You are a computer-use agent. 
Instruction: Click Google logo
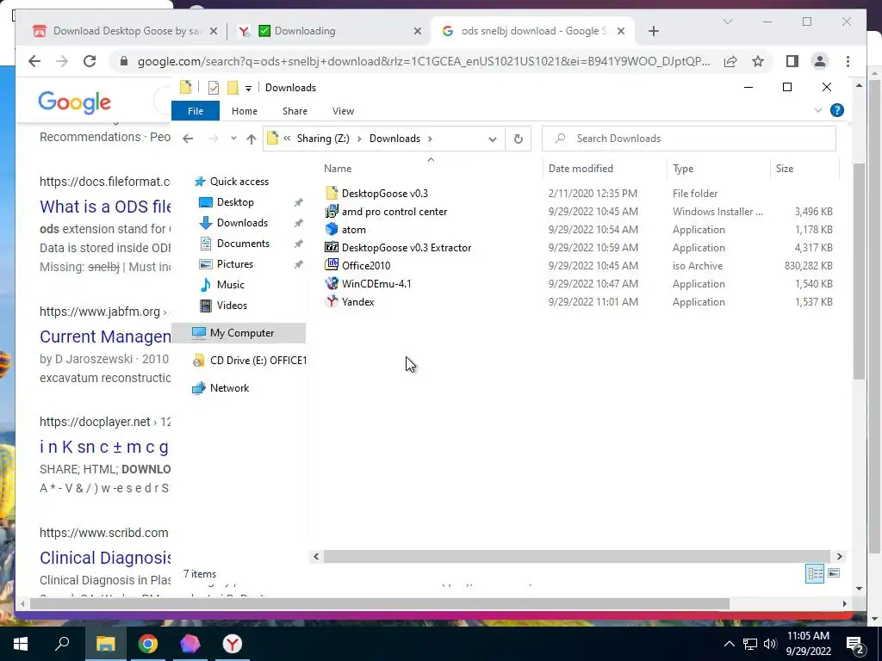[74, 102]
